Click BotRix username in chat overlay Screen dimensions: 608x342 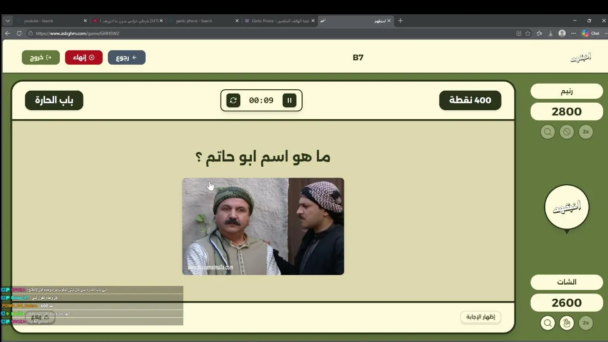click(18, 313)
